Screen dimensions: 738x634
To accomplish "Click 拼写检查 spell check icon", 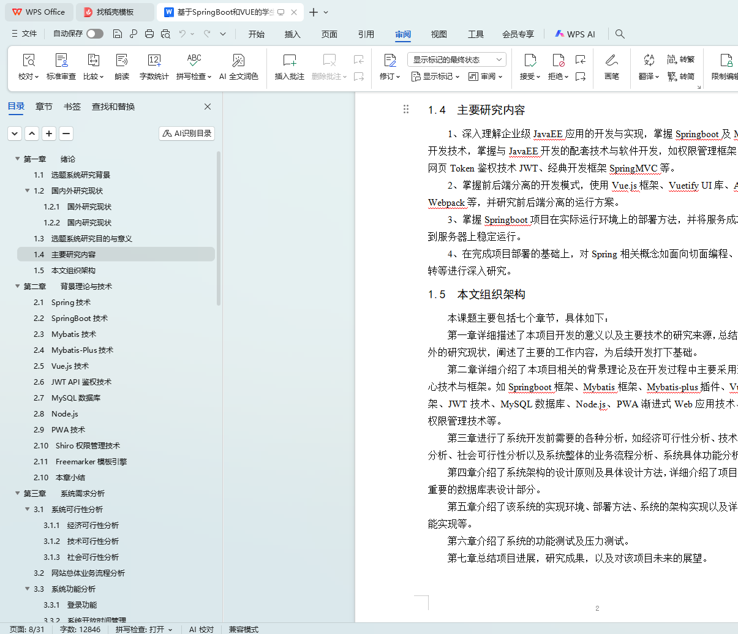I will coord(194,61).
